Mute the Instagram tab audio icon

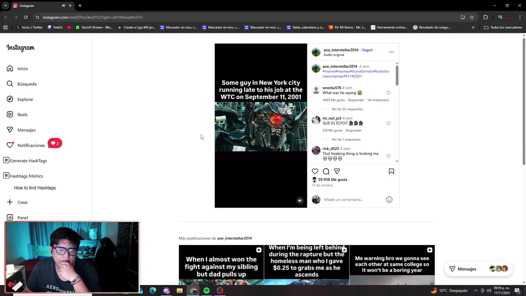(63, 6)
